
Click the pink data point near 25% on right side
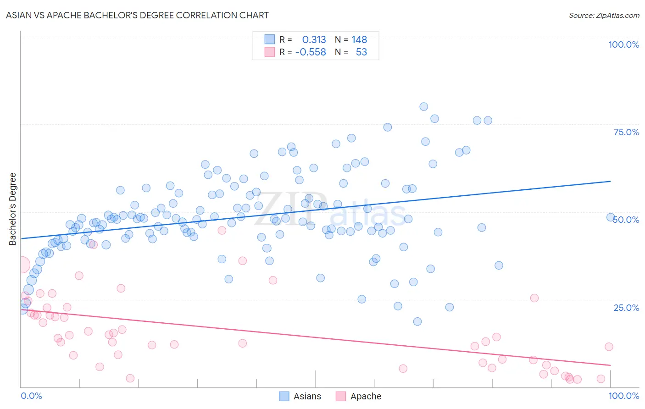[534, 298]
